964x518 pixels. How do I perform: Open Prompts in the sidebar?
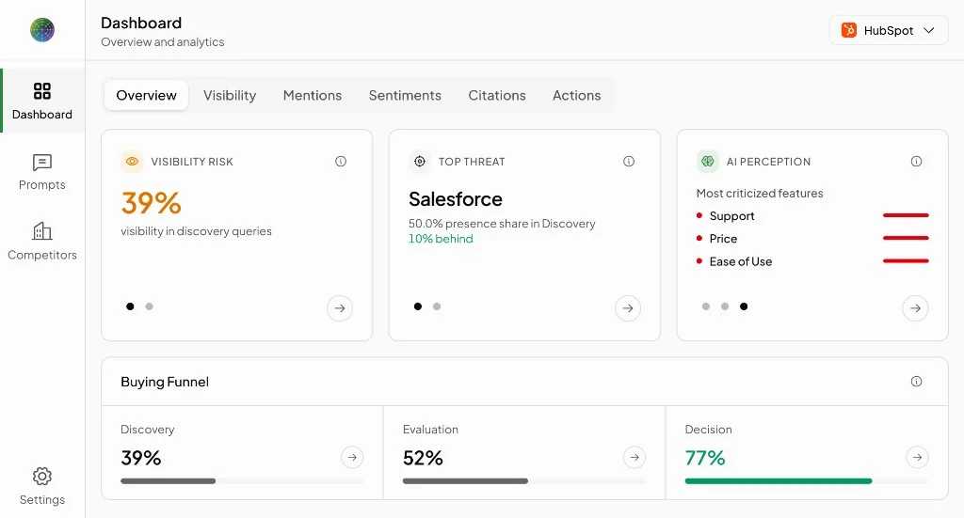pyautogui.click(x=41, y=172)
